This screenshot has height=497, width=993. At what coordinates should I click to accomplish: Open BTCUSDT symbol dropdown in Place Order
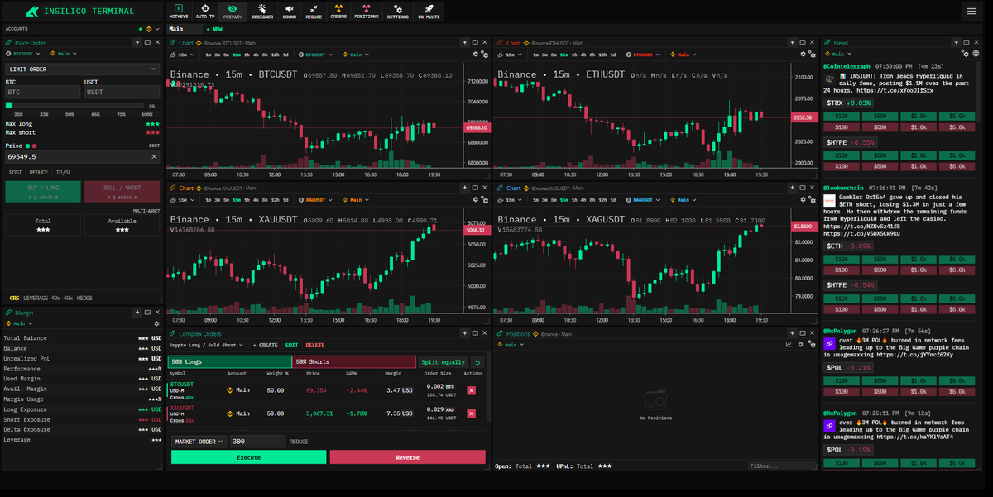tap(23, 54)
